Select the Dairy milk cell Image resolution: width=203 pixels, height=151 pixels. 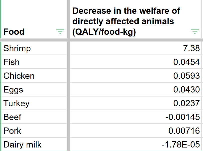tap(34, 144)
